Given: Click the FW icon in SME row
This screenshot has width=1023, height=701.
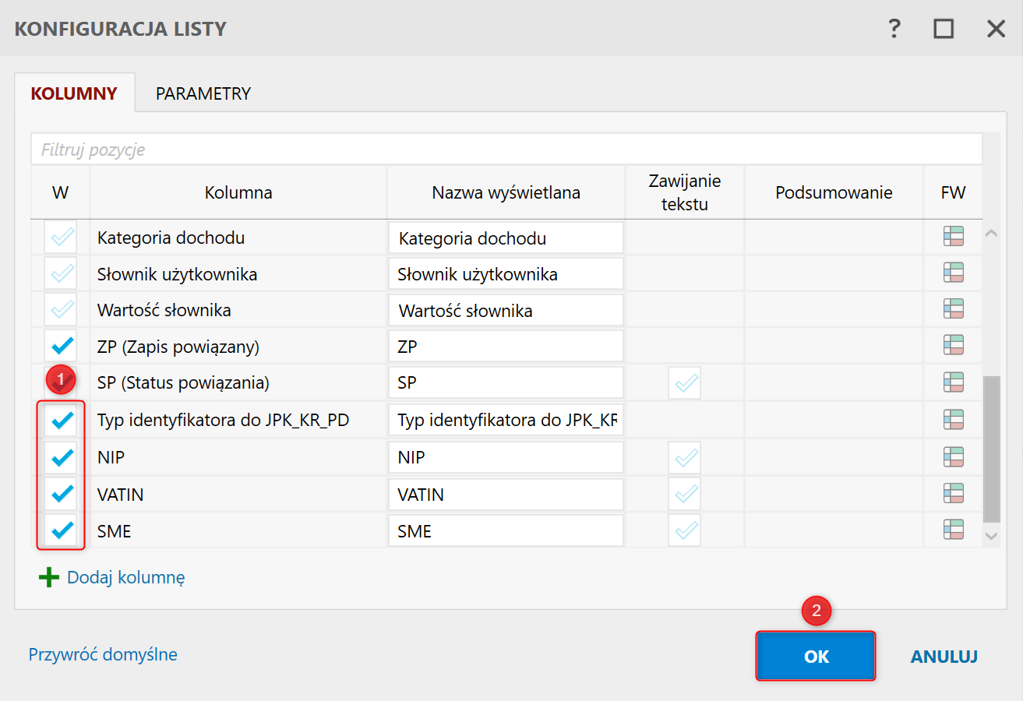Looking at the screenshot, I should point(953,530).
